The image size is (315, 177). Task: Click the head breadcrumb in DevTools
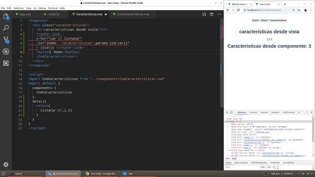click(234, 158)
